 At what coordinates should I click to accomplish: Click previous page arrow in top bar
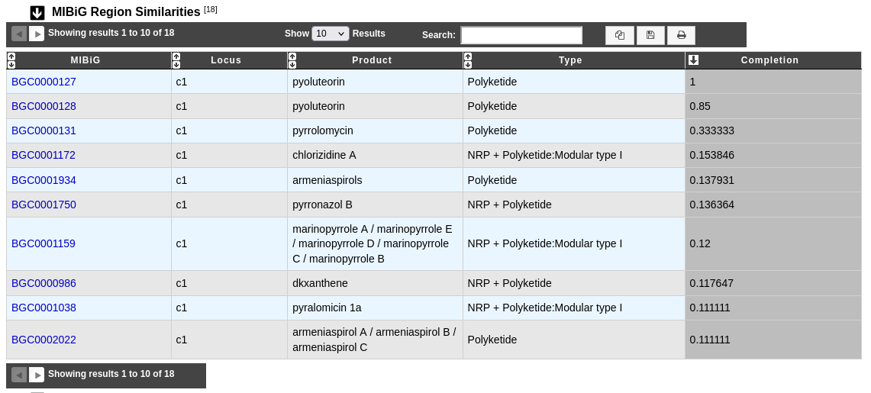(19, 34)
